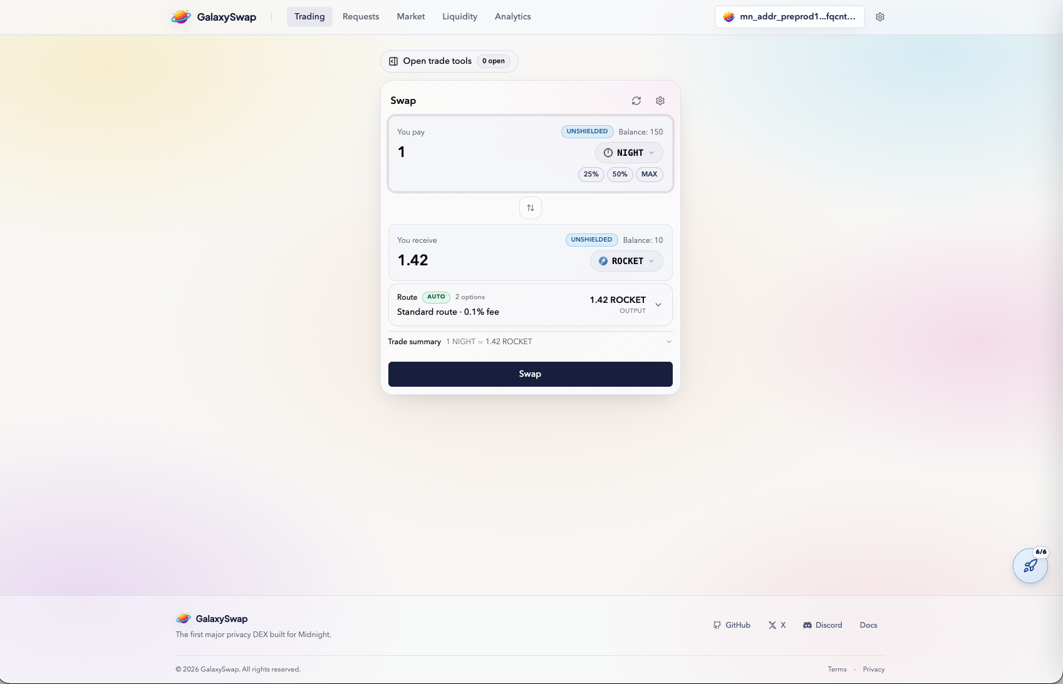This screenshot has width=1063, height=684.
Task: Open the floating rocket progress widget
Action: point(1030,566)
